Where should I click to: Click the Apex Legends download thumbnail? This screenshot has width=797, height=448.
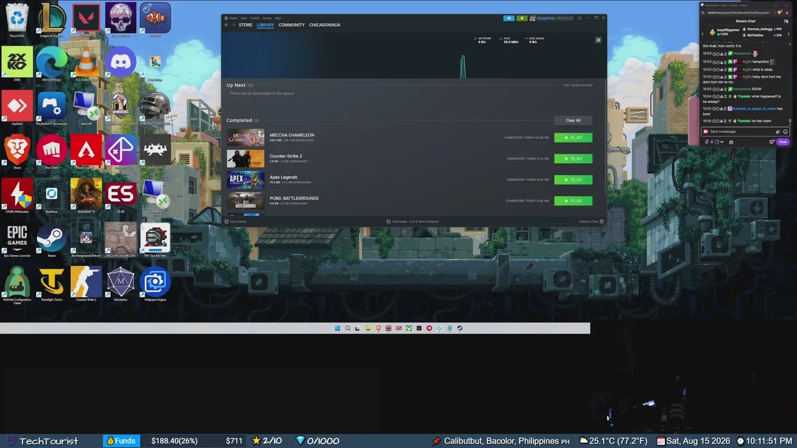point(245,180)
